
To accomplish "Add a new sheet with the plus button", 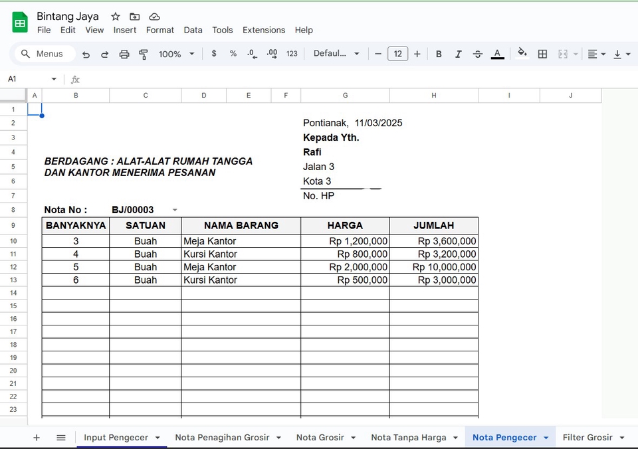I will 37,437.
